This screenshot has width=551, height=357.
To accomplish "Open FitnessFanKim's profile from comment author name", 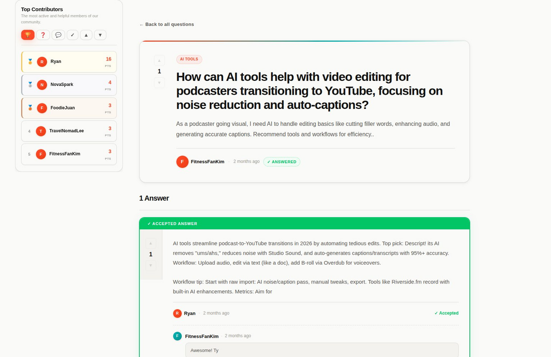I will click(202, 336).
